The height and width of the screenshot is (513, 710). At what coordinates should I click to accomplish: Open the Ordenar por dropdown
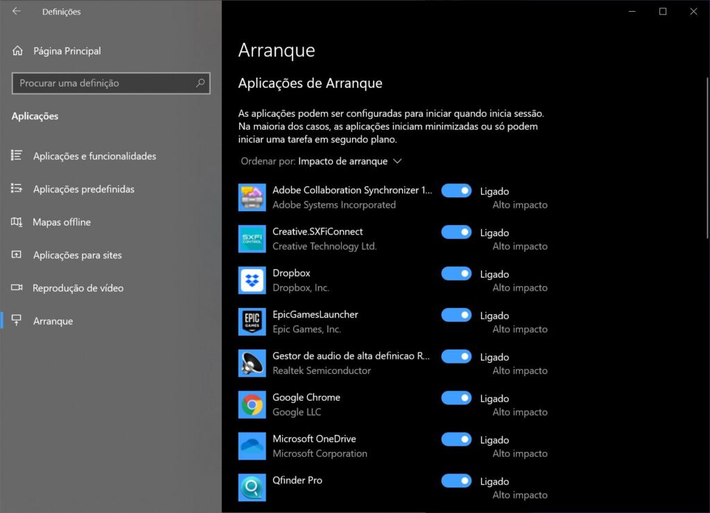[x=322, y=161]
